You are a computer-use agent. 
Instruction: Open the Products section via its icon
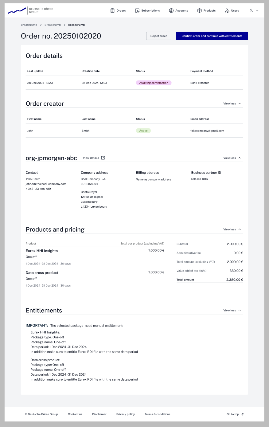[x=199, y=10]
